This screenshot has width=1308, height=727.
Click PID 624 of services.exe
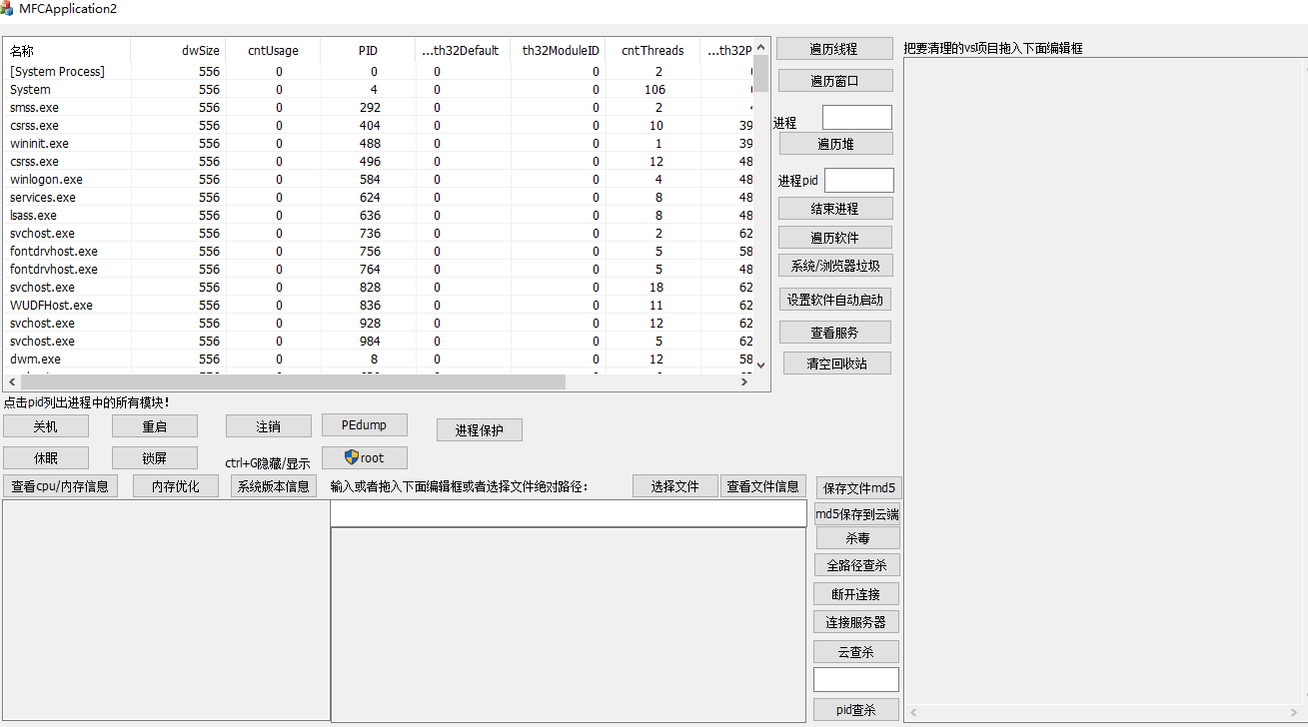(370, 197)
